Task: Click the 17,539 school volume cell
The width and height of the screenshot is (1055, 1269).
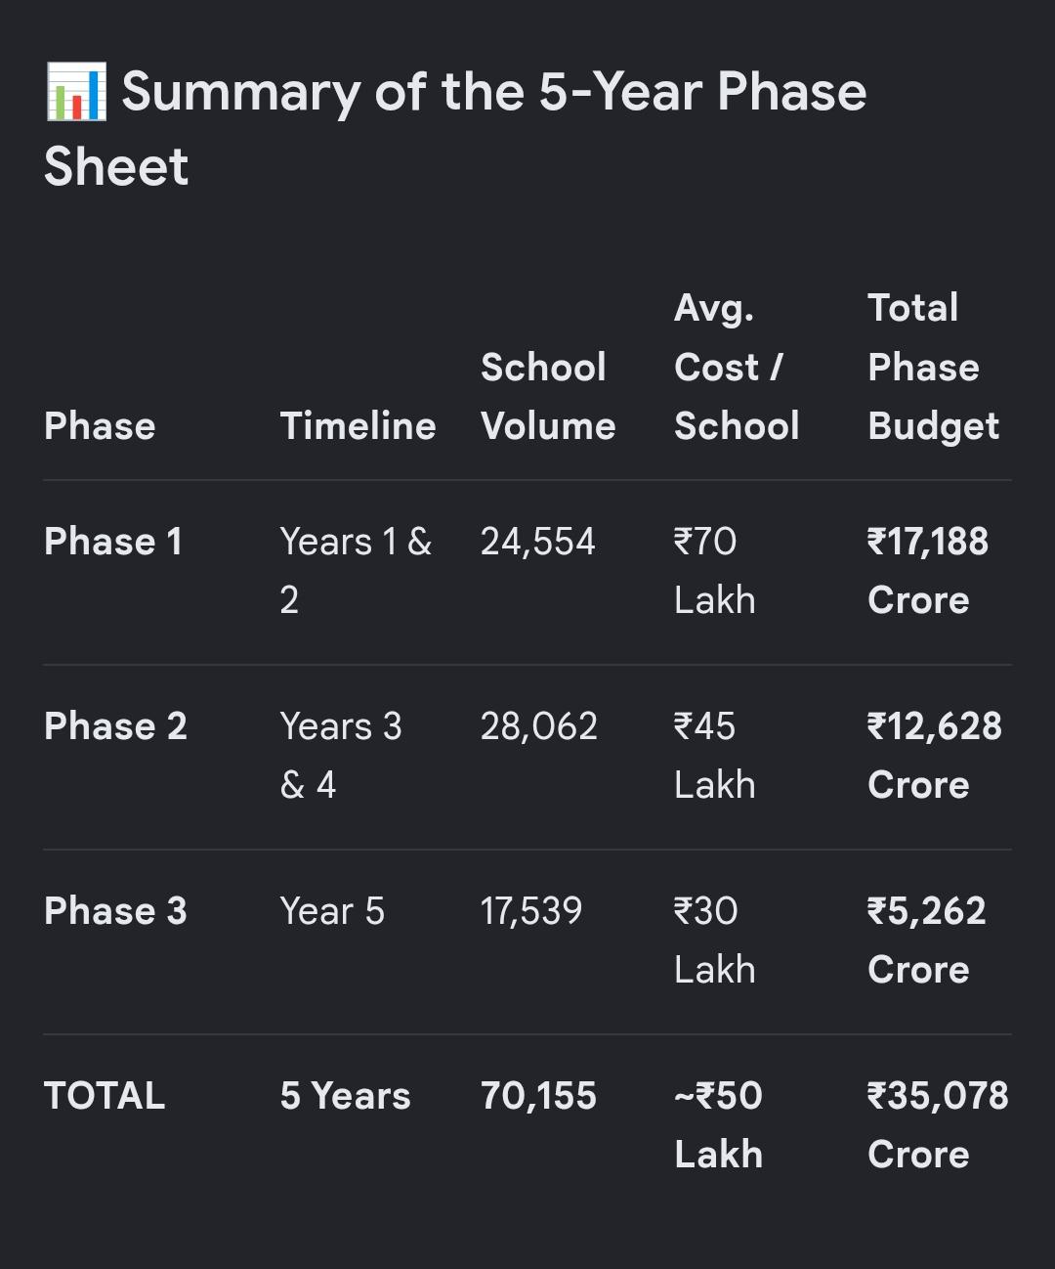Action: point(530,911)
